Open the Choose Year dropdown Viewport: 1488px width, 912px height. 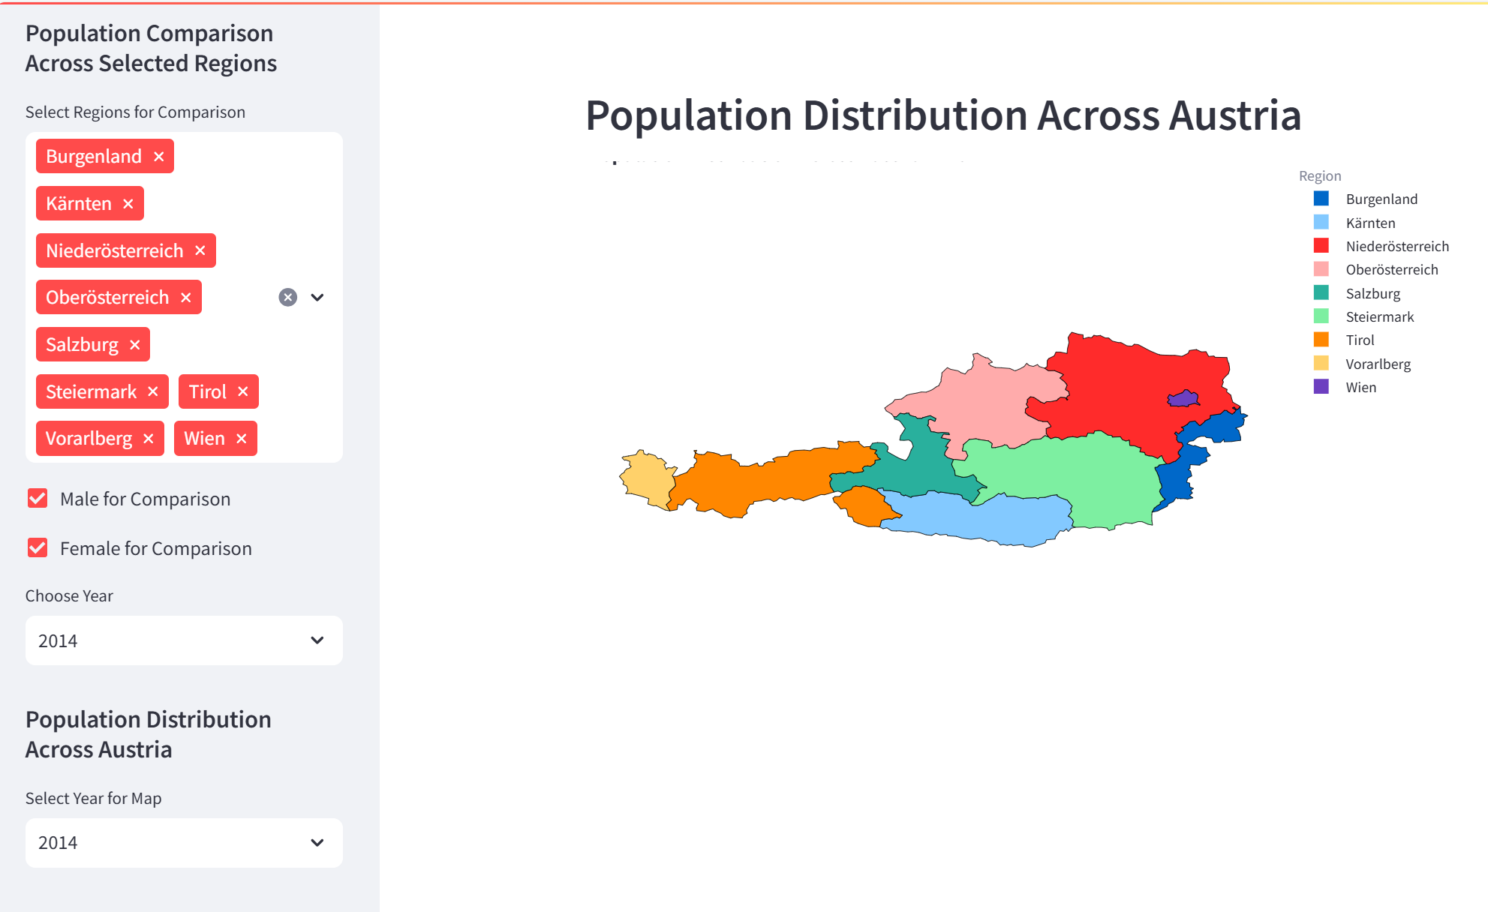184,640
